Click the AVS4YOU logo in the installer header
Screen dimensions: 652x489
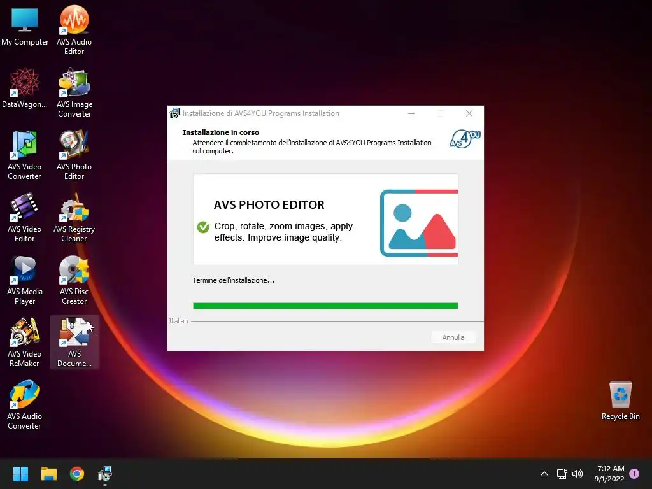[465, 139]
